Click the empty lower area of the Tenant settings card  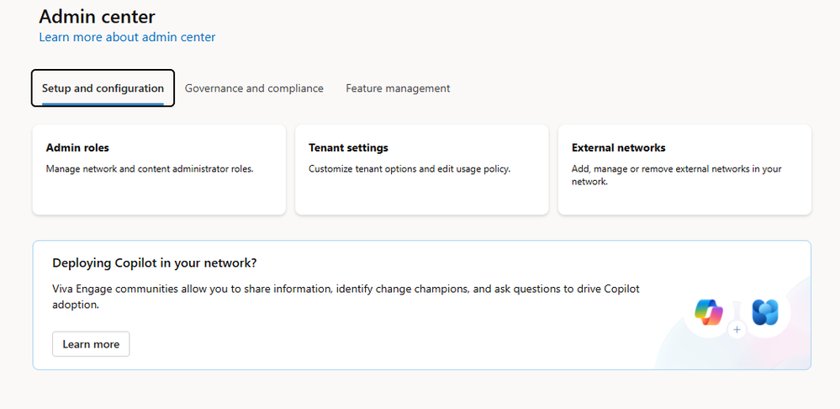[421, 196]
